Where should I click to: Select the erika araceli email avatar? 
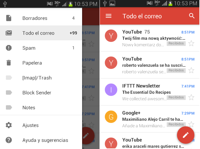[x=111, y=143]
